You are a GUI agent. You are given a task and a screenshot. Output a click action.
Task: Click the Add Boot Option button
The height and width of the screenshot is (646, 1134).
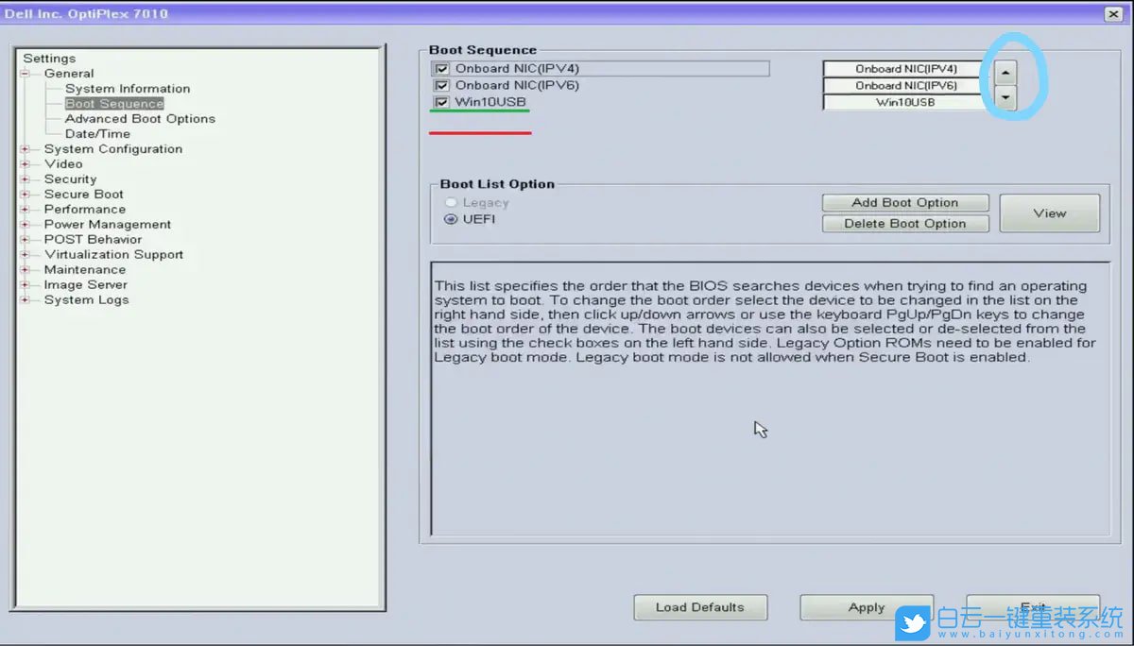904,203
